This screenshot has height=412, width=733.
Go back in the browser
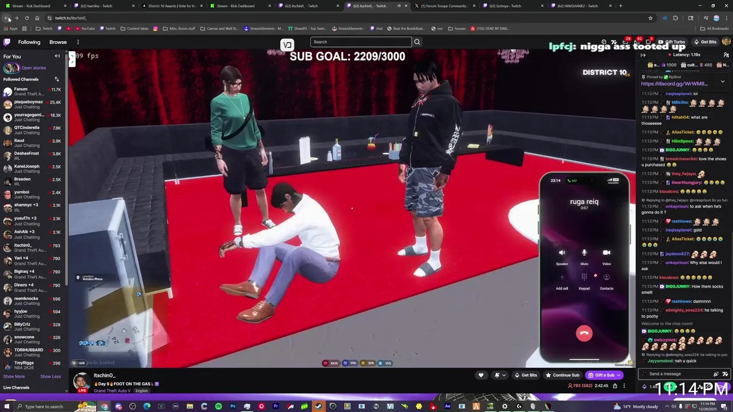pos(7,18)
